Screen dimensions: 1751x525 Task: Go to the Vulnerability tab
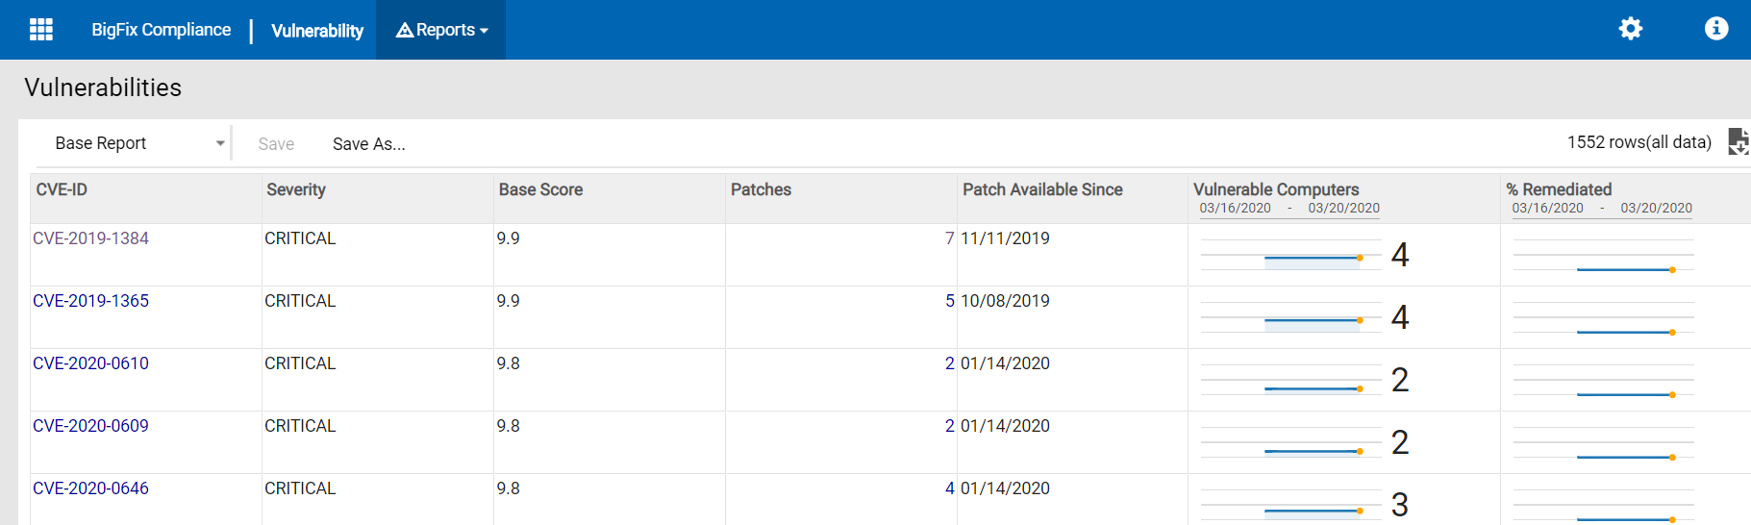tap(317, 31)
